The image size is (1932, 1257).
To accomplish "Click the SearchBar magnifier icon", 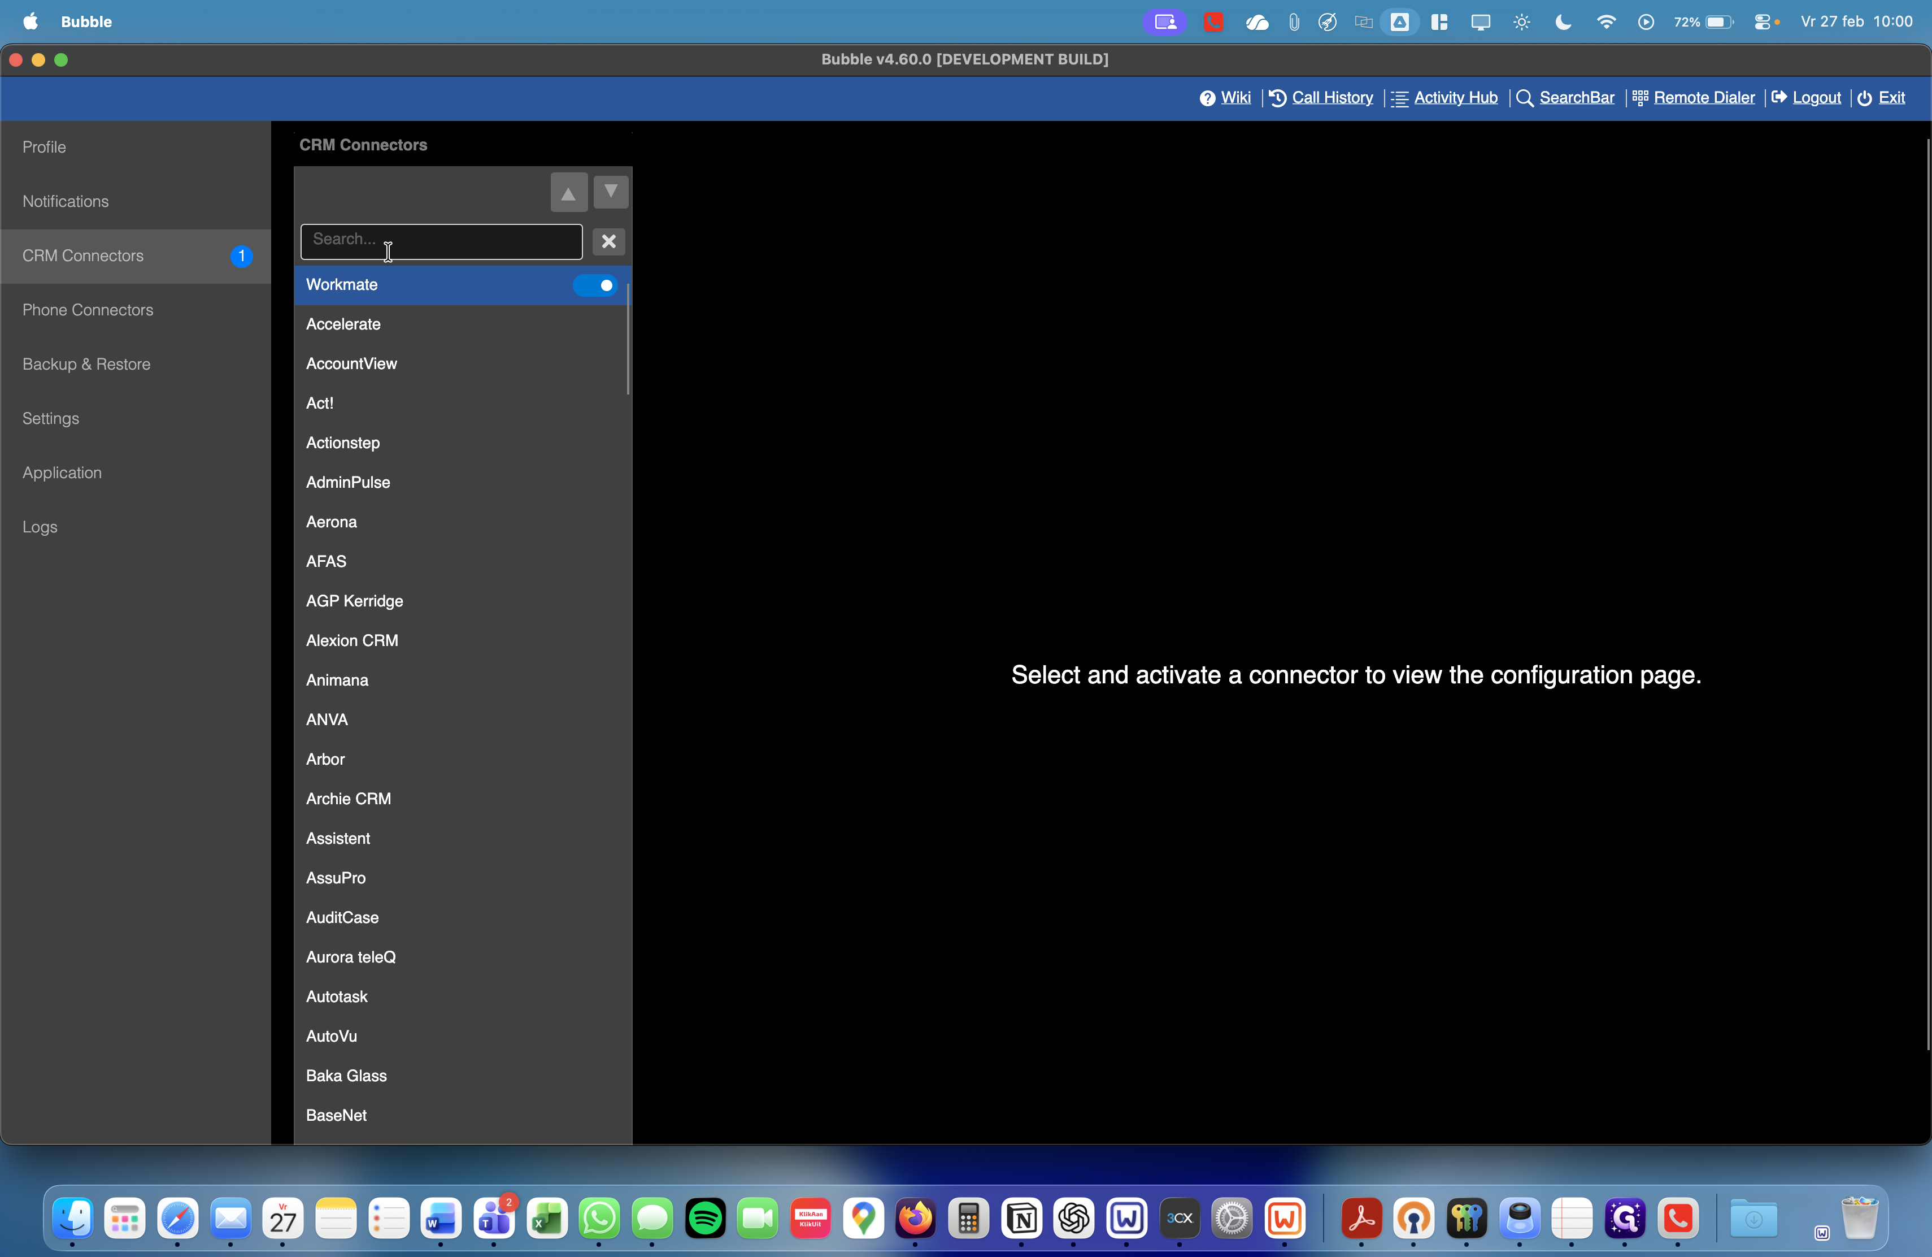I will [1525, 98].
